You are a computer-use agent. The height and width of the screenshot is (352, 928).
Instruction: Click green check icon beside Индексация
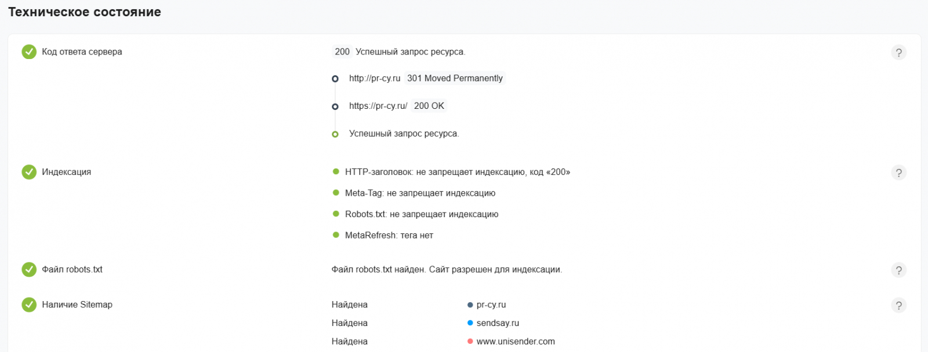pos(29,172)
